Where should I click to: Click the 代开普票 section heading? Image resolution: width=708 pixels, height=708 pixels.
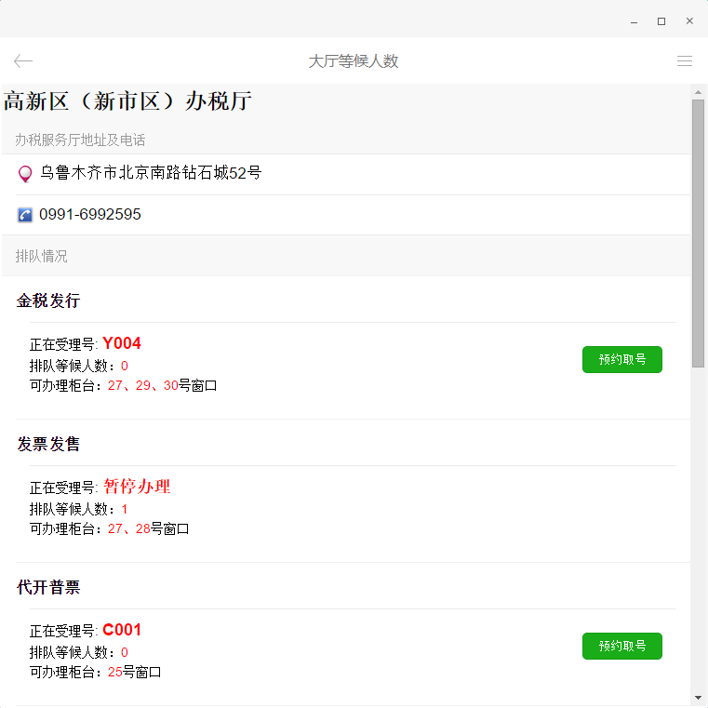click(x=48, y=587)
